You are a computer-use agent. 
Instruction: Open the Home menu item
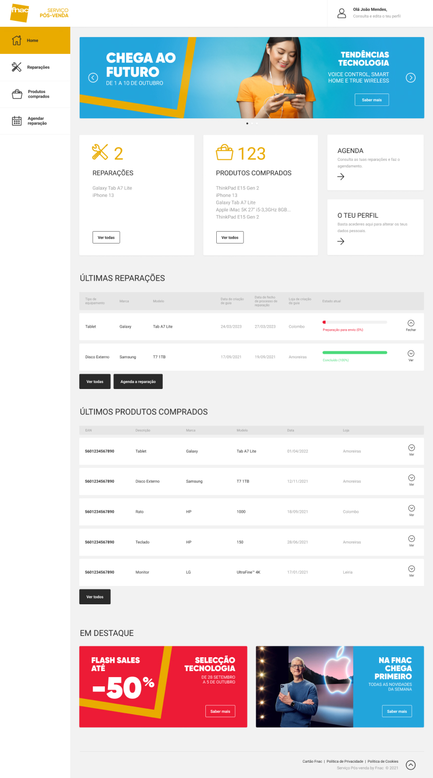(35, 41)
